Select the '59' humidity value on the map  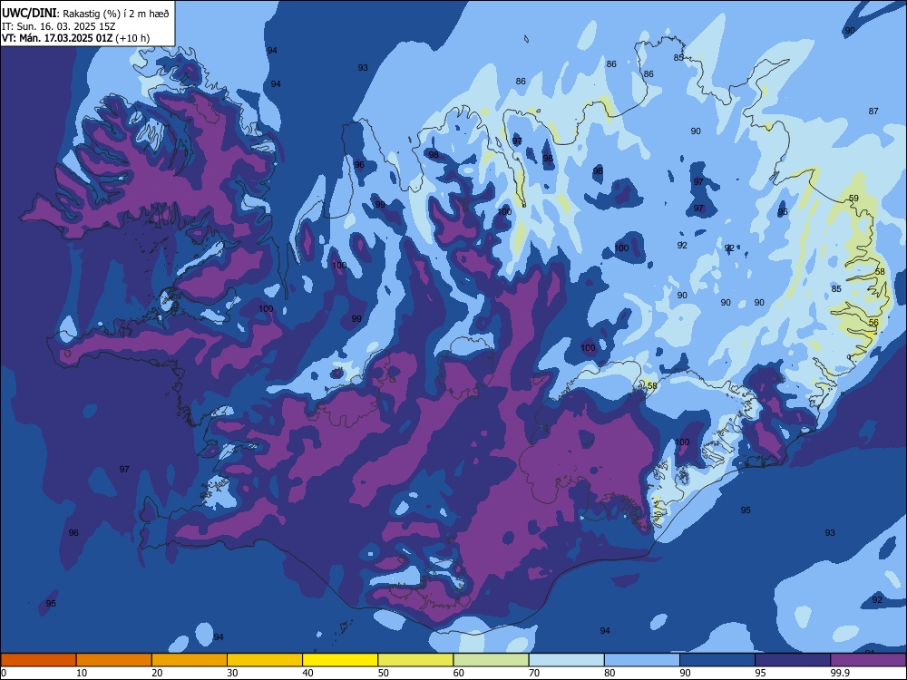(853, 199)
